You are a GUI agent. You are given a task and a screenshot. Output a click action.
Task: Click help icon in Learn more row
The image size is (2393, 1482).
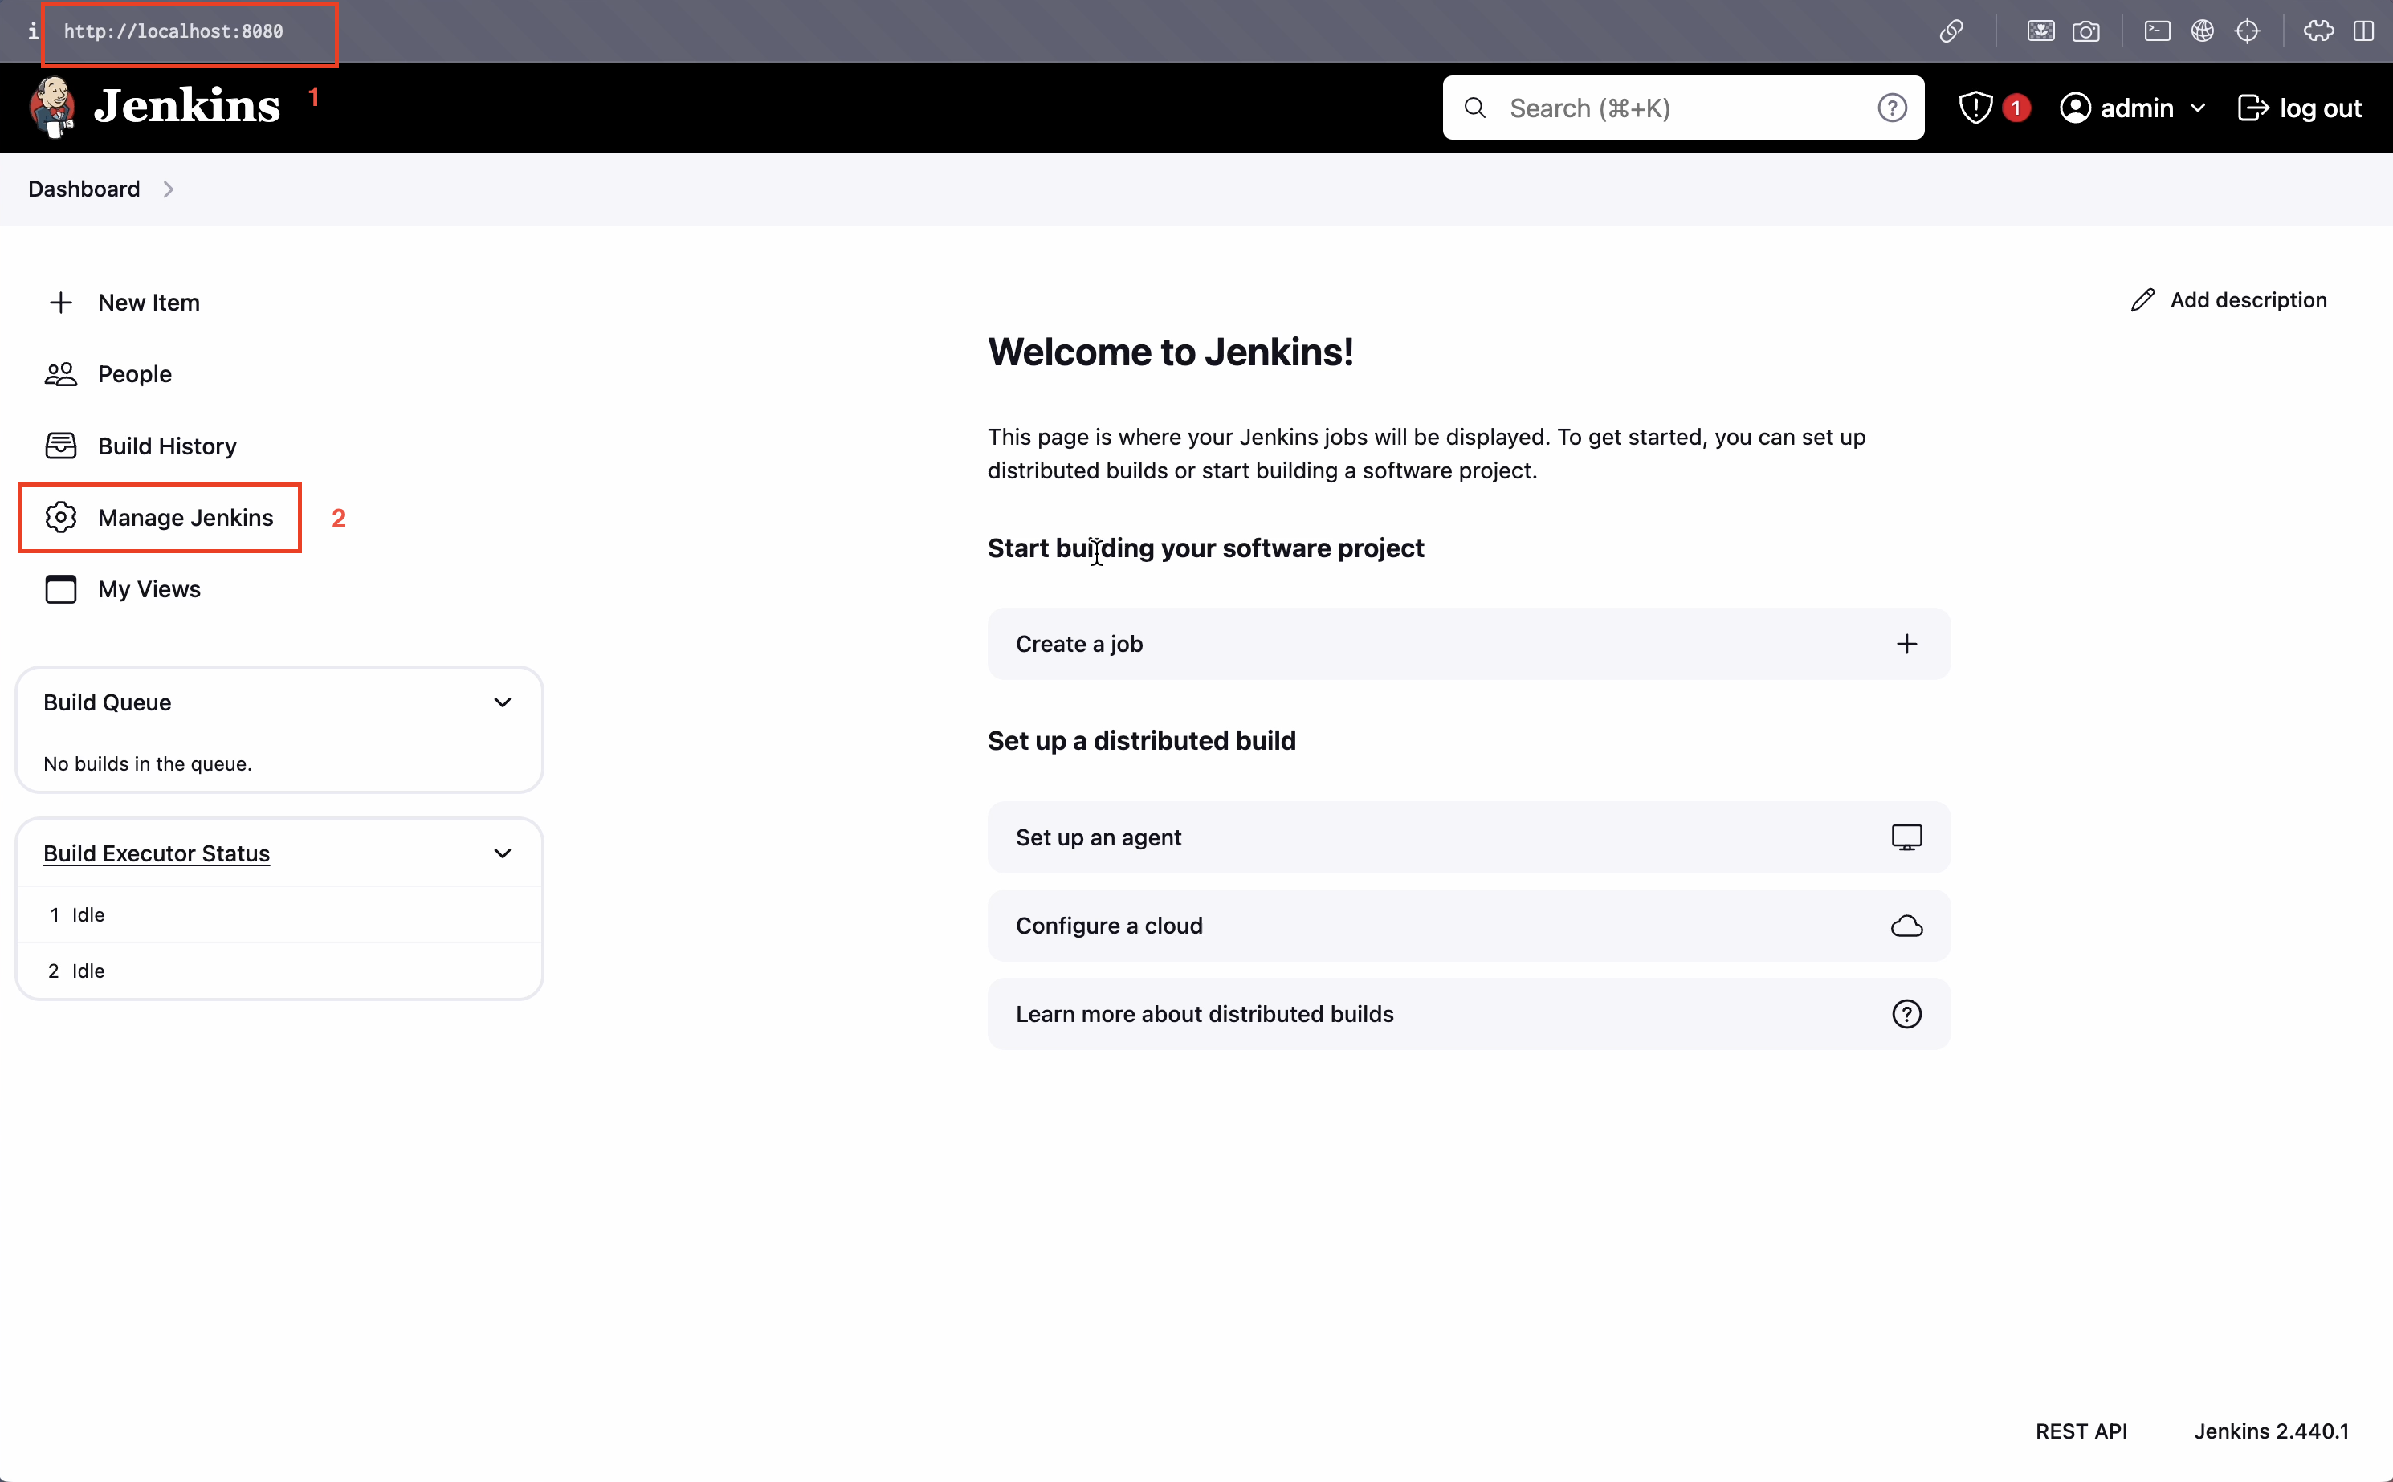(1906, 1013)
